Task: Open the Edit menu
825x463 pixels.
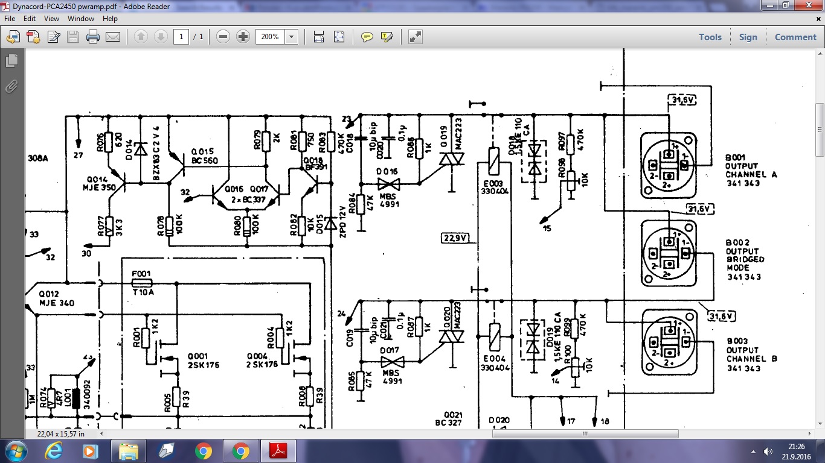Action: [30, 19]
